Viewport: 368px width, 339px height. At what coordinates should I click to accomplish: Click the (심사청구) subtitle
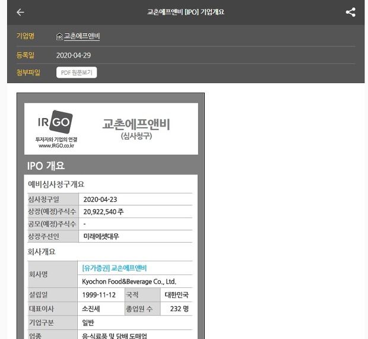click(x=137, y=136)
